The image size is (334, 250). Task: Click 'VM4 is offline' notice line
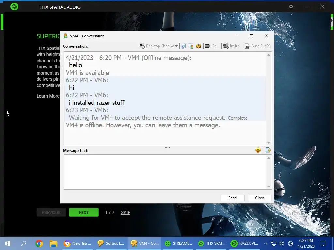(x=143, y=125)
